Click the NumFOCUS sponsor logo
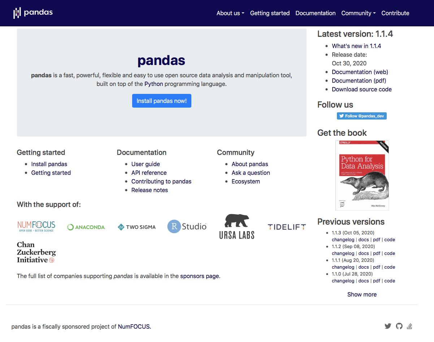Image resolution: width=434 pixels, height=342 pixels. pyautogui.click(x=36, y=226)
